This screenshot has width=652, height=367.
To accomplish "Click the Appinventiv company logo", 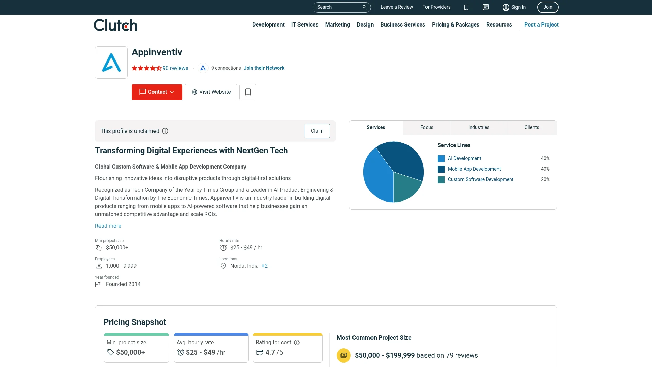I will point(111,63).
